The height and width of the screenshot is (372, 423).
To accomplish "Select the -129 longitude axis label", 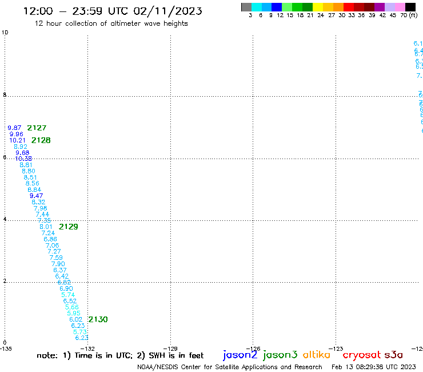I will tap(170, 349).
